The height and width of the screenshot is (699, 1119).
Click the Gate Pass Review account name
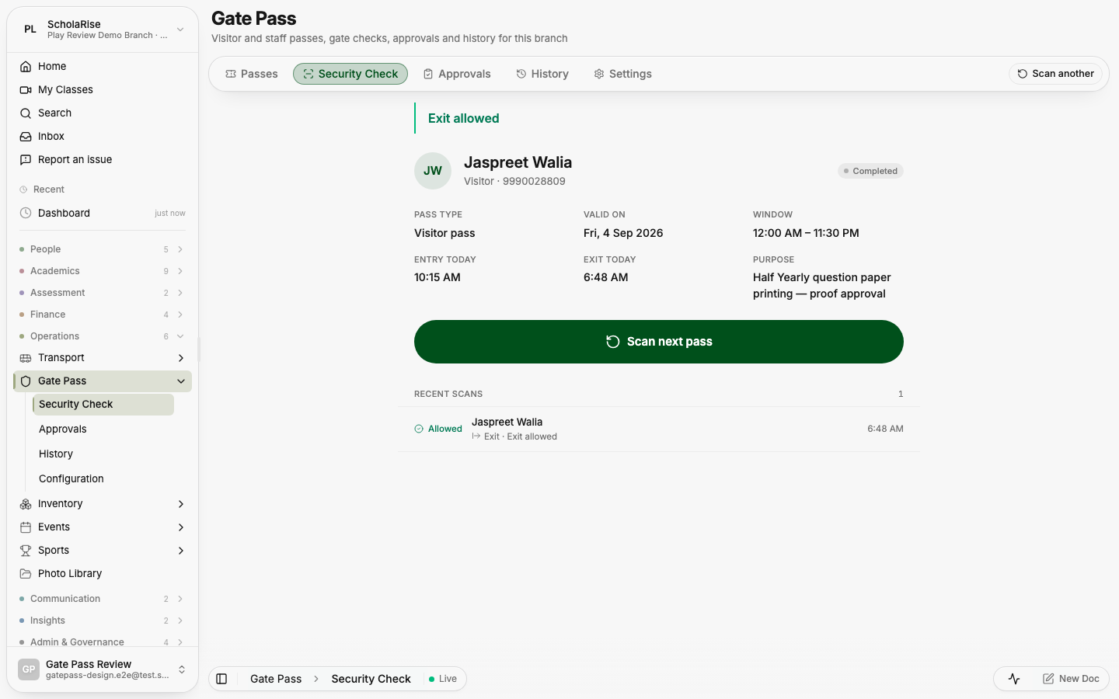tap(89, 664)
